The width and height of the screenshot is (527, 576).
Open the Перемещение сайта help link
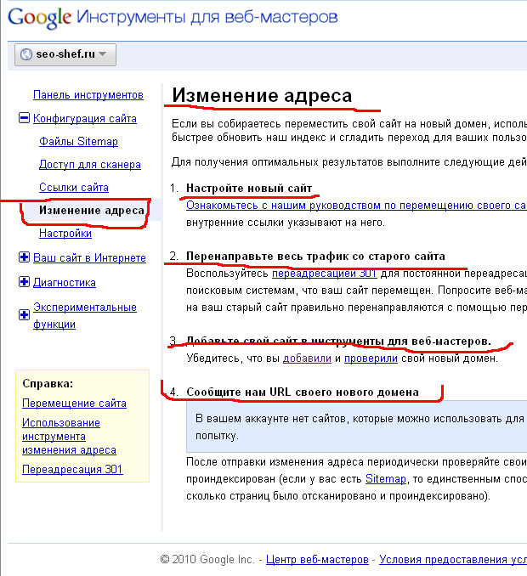[x=74, y=404]
